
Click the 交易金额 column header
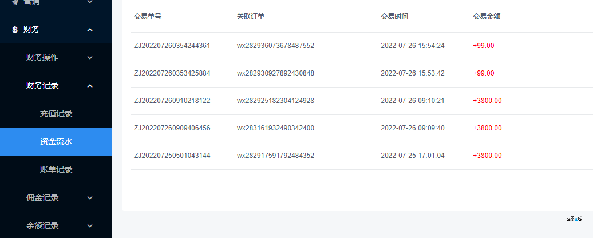487,17
